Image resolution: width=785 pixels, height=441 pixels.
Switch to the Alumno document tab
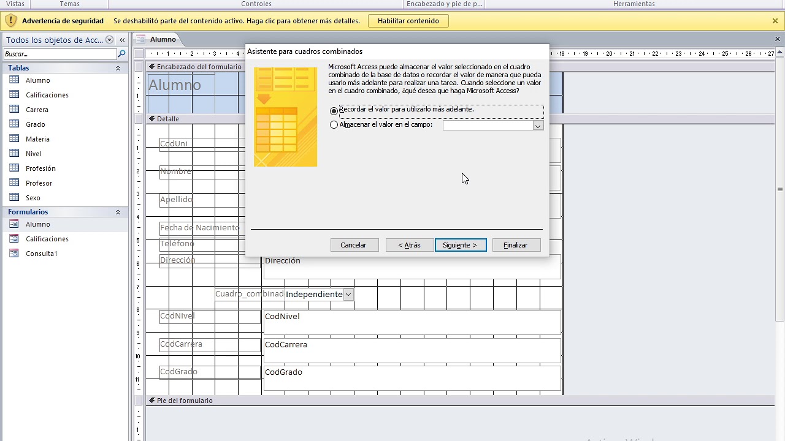coord(163,39)
